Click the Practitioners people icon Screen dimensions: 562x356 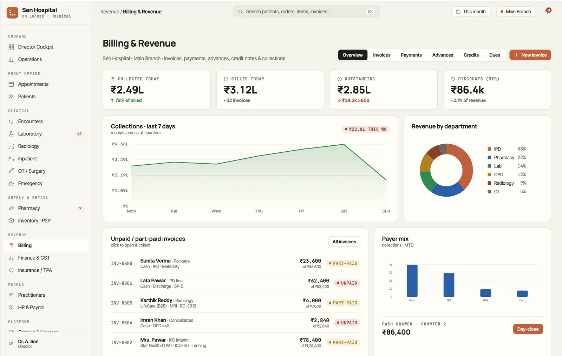click(x=11, y=295)
